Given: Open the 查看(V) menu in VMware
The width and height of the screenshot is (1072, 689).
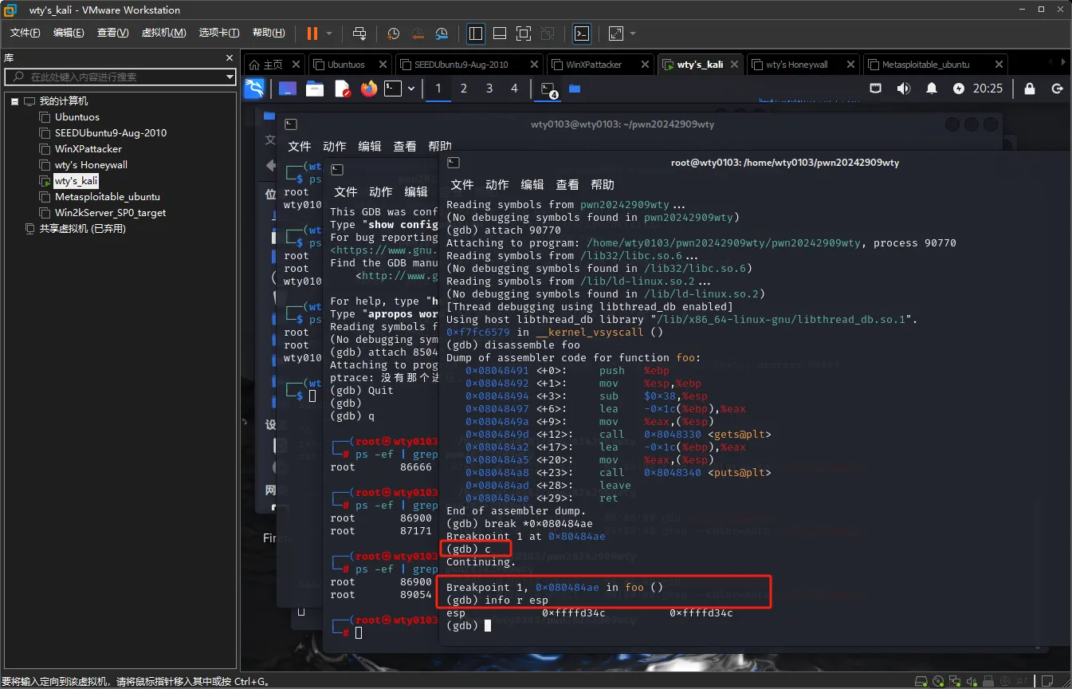Looking at the screenshot, I should [112, 33].
